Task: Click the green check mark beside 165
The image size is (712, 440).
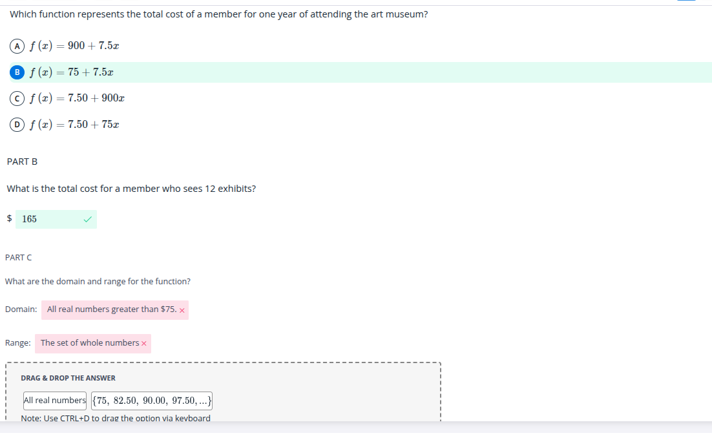Action: (x=87, y=220)
